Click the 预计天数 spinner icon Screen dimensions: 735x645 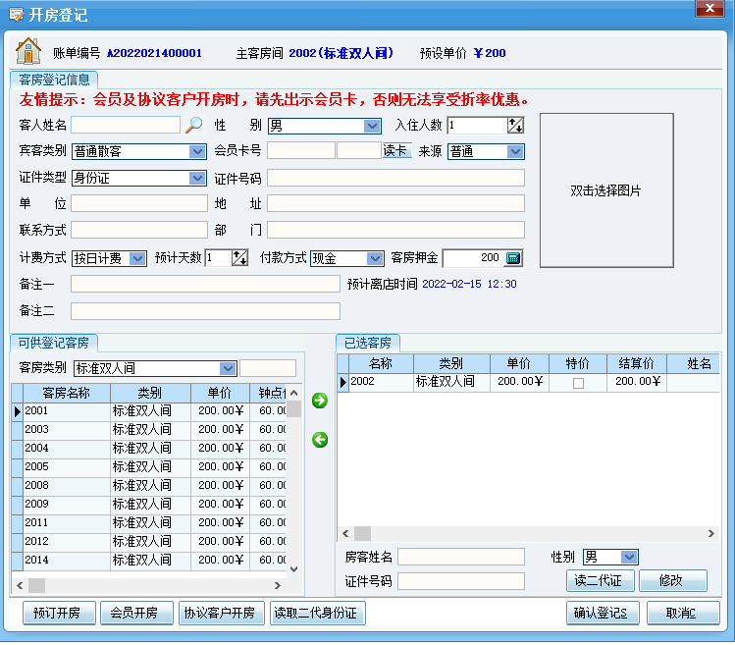click(240, 257)
